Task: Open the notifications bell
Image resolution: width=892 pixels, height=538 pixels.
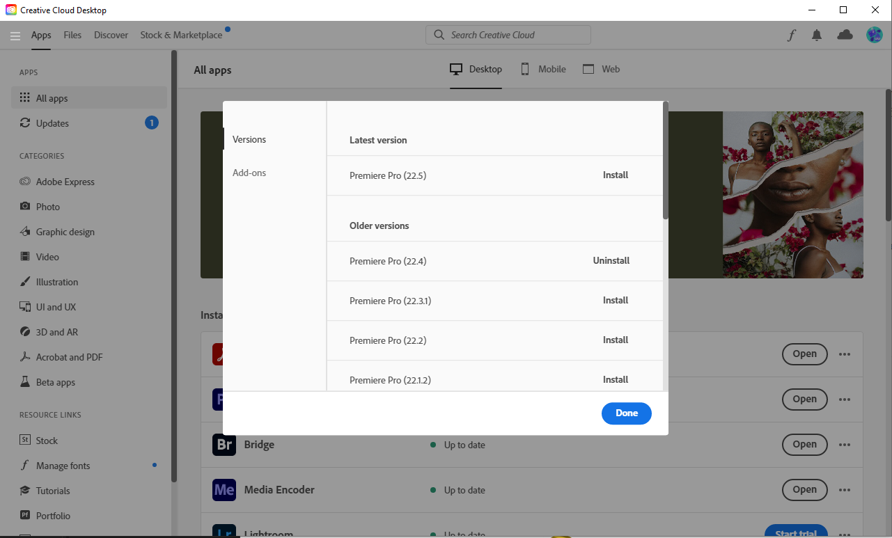Action: tap(817, 34)
